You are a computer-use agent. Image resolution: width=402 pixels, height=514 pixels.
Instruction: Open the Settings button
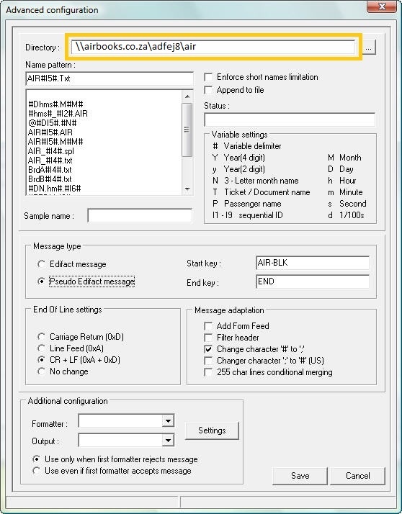[x=212, y=430]
